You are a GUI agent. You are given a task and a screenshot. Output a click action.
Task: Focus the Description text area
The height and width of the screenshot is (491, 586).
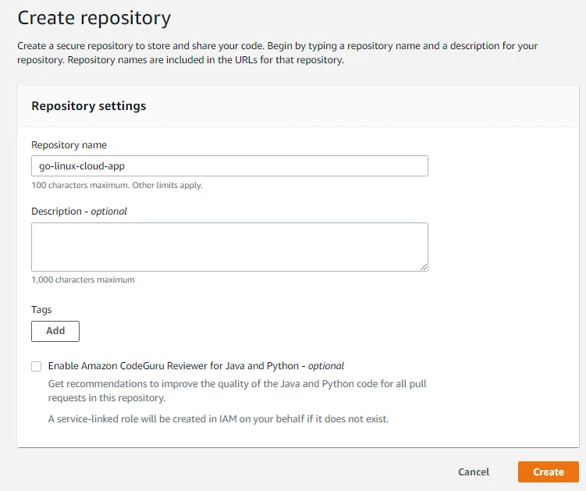(x=229, y=247)
